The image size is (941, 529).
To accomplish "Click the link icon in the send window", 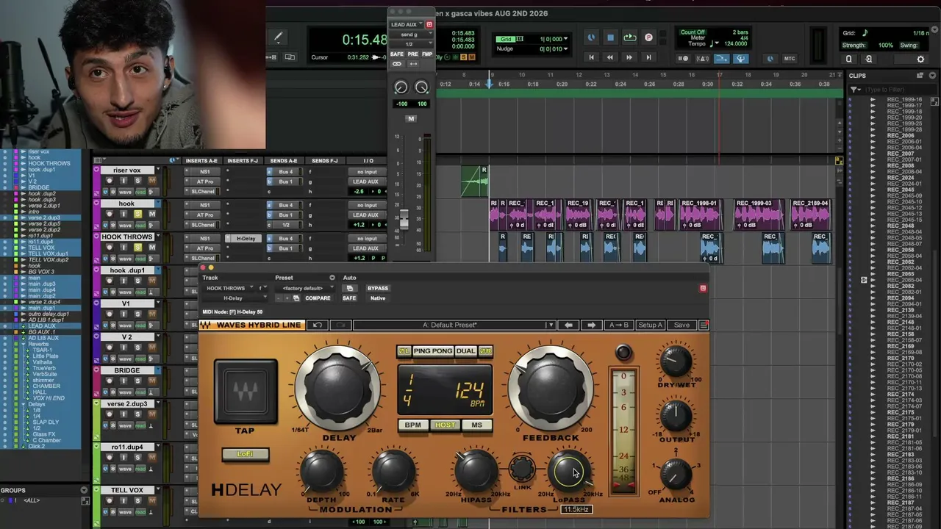I will (x=397, y=64).
